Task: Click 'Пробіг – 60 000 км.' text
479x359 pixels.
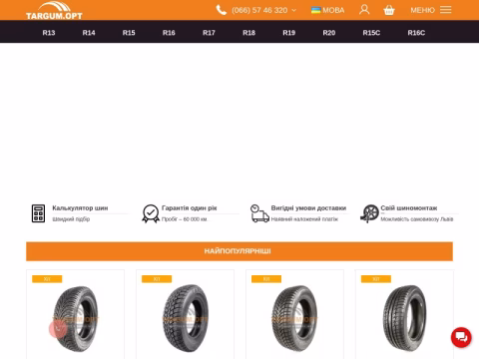Action: (x=185, y=219)
